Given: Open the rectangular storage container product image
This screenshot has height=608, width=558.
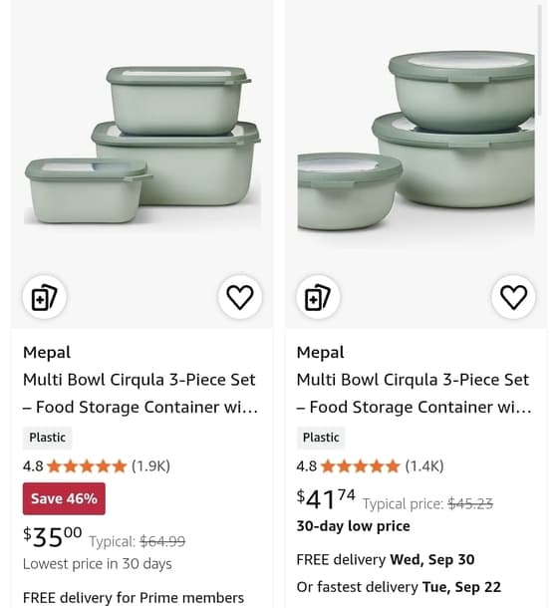Looking at the screenshot, I should tap(142, 146).
